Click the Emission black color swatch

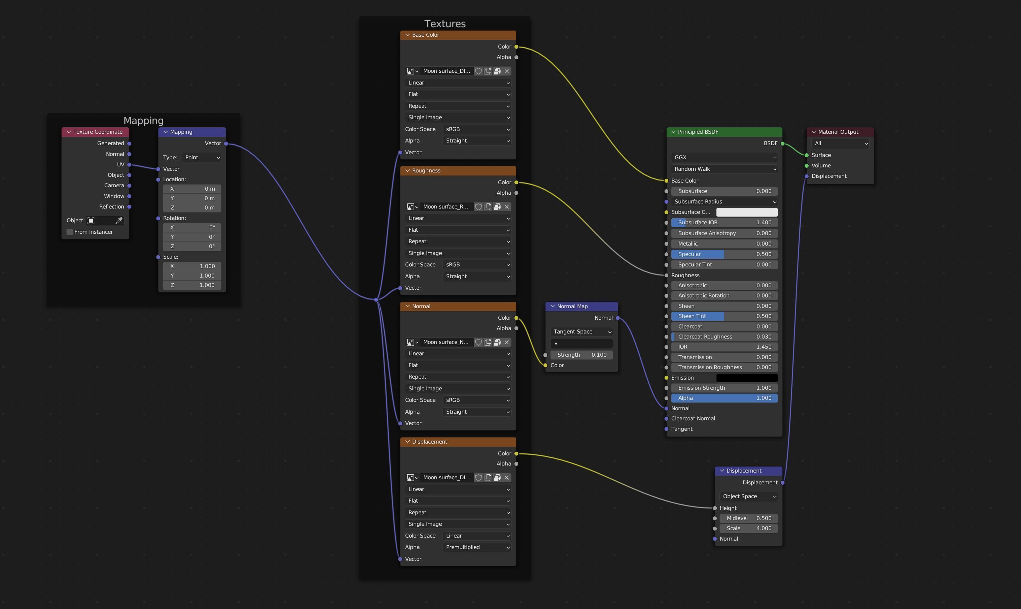[746, 378]
